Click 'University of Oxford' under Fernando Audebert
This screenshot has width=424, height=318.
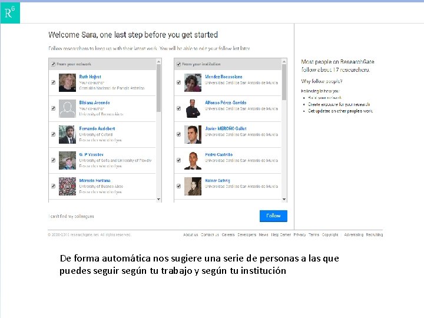(x=96, y=135)
